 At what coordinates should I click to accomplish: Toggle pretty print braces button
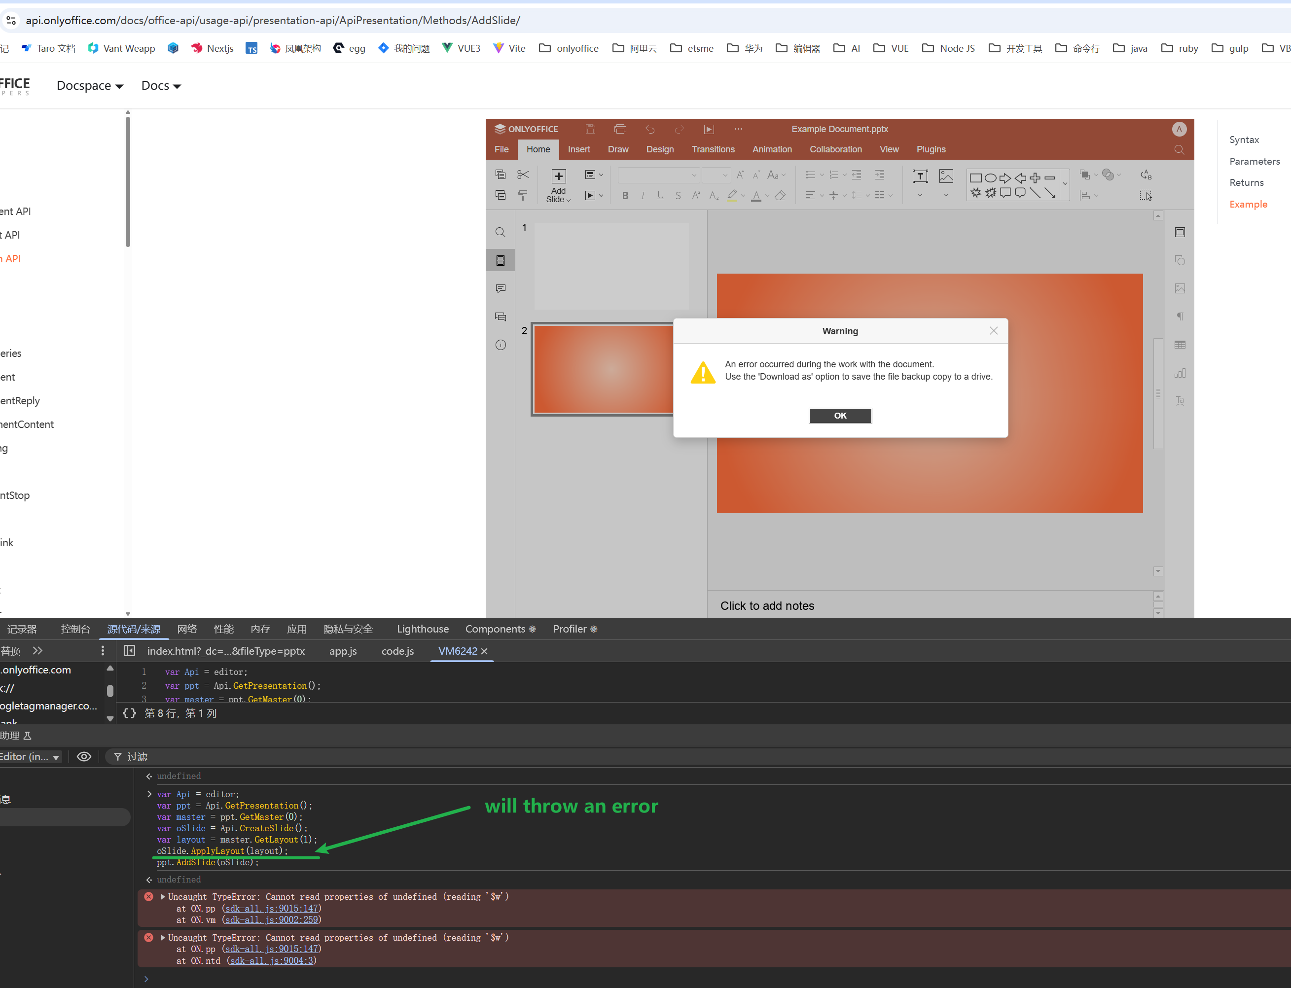[129, 713]
